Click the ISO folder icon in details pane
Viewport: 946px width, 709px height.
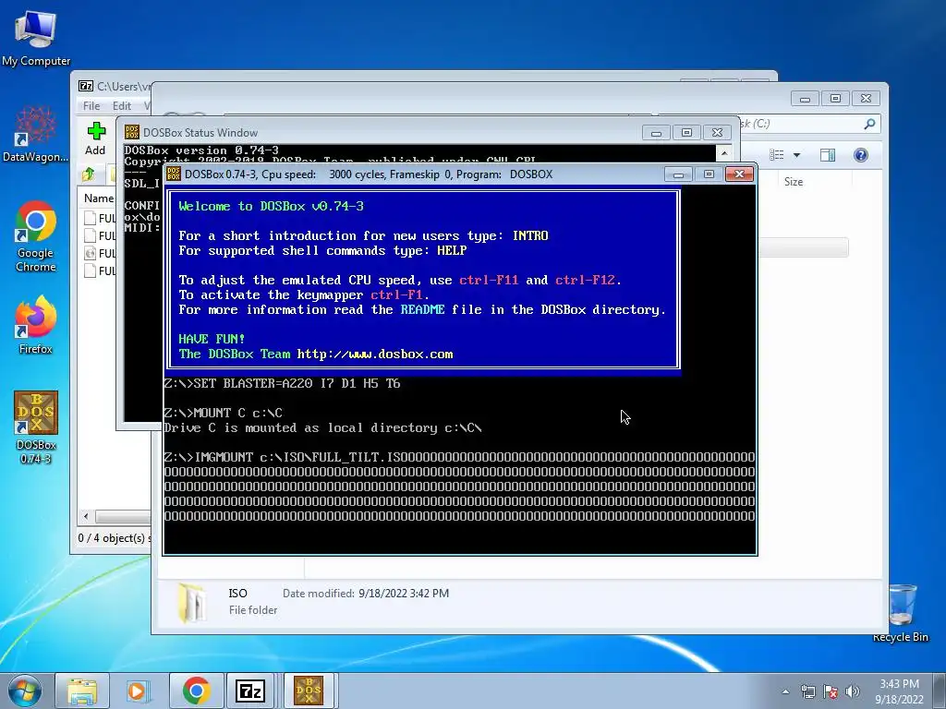(x=192, y=602)
